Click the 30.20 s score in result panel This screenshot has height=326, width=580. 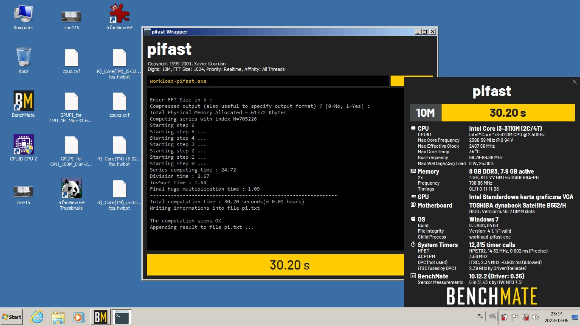click(508, 112)
